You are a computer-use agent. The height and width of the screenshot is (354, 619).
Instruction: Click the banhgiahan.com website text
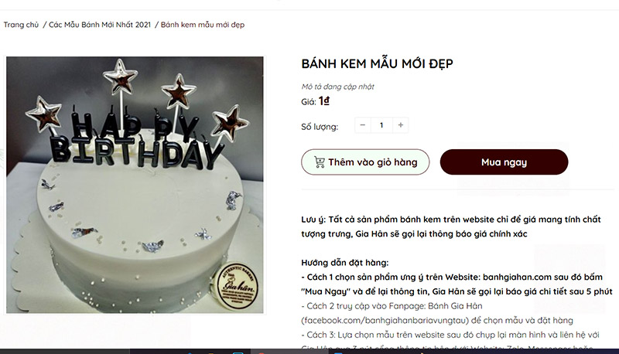click(526, 277)
